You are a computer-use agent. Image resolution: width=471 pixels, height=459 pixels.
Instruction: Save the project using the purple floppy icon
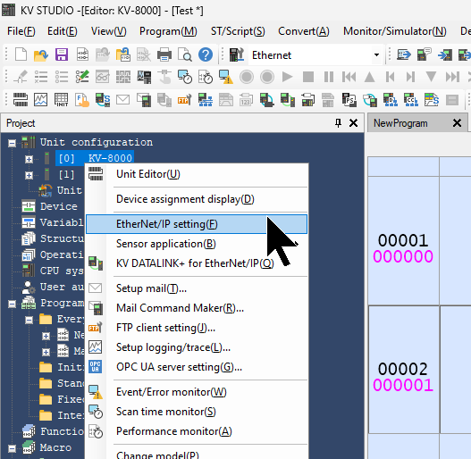(x=62, y=55)
